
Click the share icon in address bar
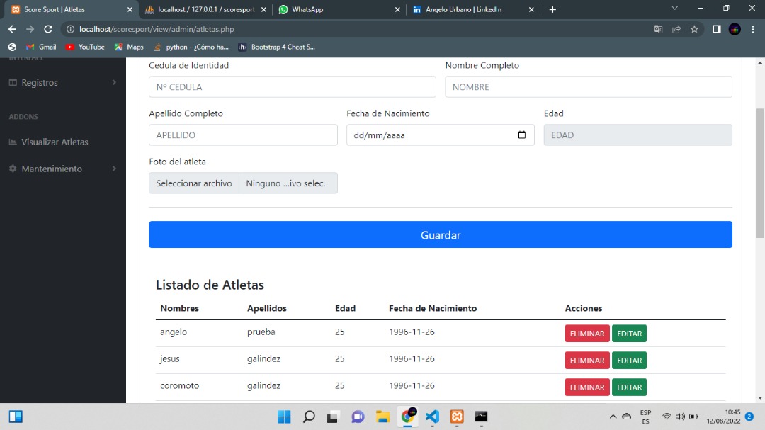676,29
